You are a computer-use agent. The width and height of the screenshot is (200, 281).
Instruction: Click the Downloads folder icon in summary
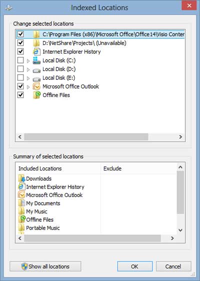click(x=21, y=178)
